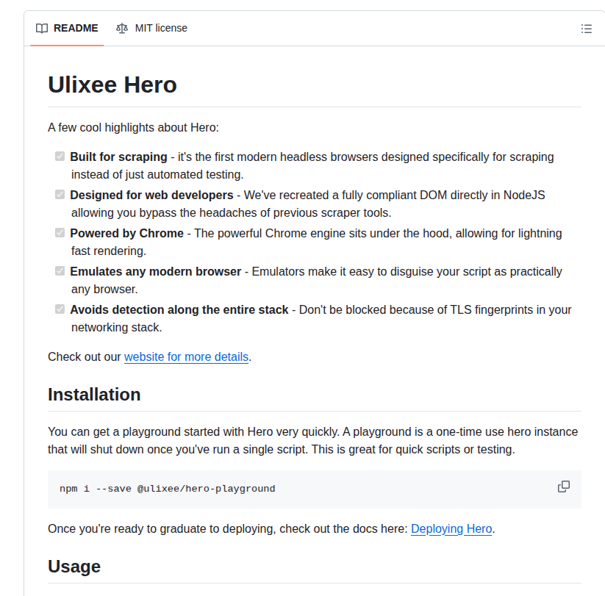The height and width of the screenshot is (596, 605).
Task: Click the 'Installation' section heading
Action: point(94,395)
